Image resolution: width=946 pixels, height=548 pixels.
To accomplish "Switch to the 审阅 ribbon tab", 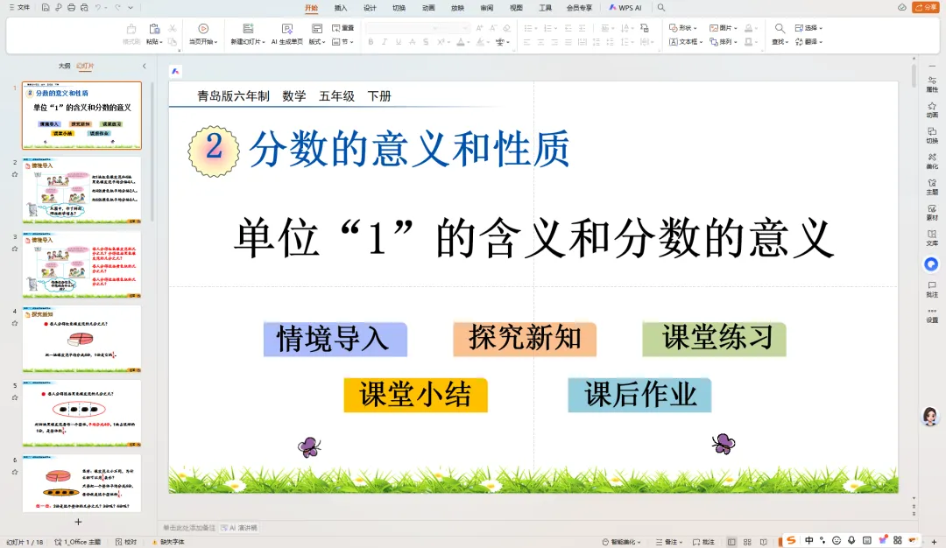I will coord(486,8).
